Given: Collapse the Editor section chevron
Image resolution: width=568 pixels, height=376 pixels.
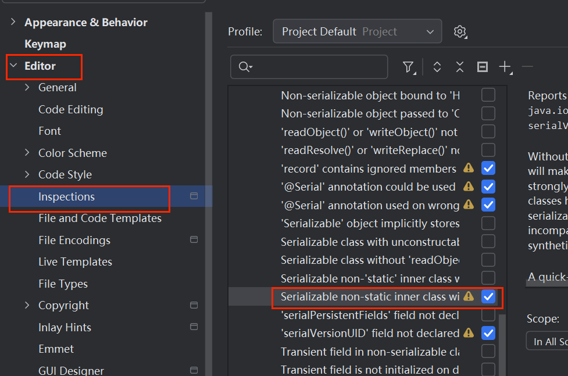Looking at the screenshot, I should click(13, 66).
